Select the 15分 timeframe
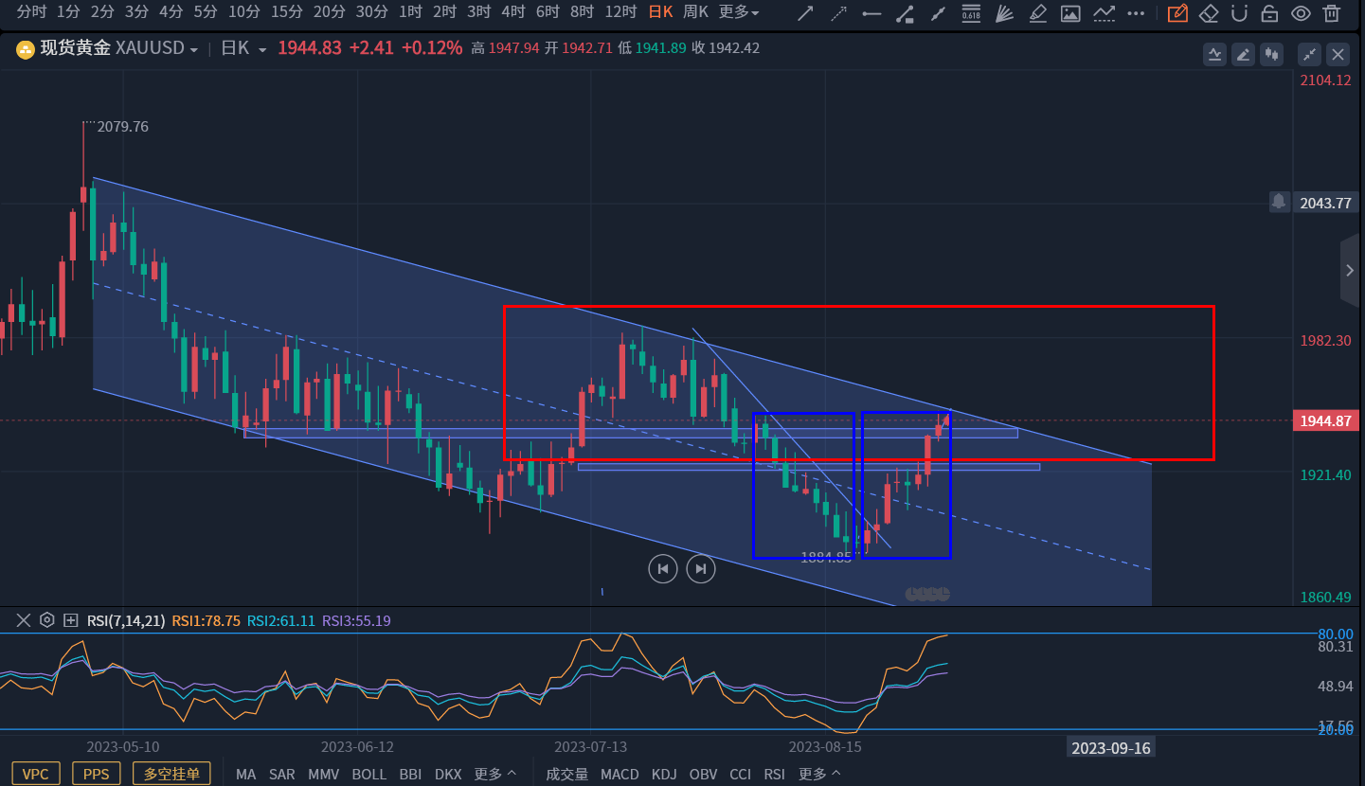This screenshot has height=786, width=1365. (287, 12)
